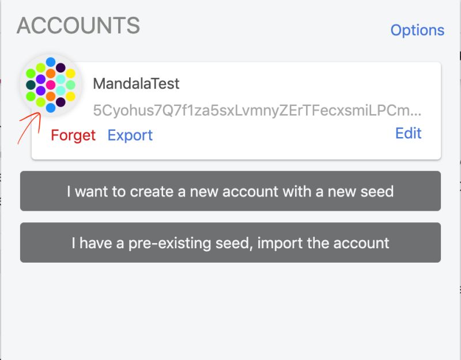
Task: Click the mint green dot on the identicon's right edge
Action: coord(70,85)
